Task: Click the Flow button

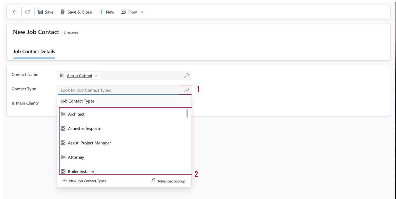Action: tap(129, 12)
